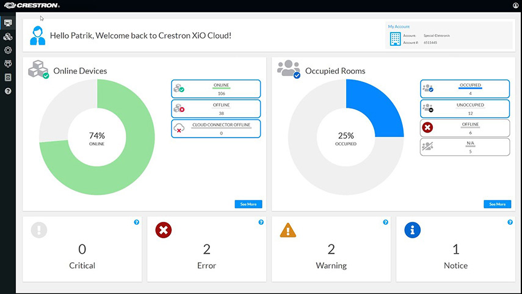This screenshot has width=522, height=294.
Task: Click the blue Notice info icon
Action: (x=413, y=230)
